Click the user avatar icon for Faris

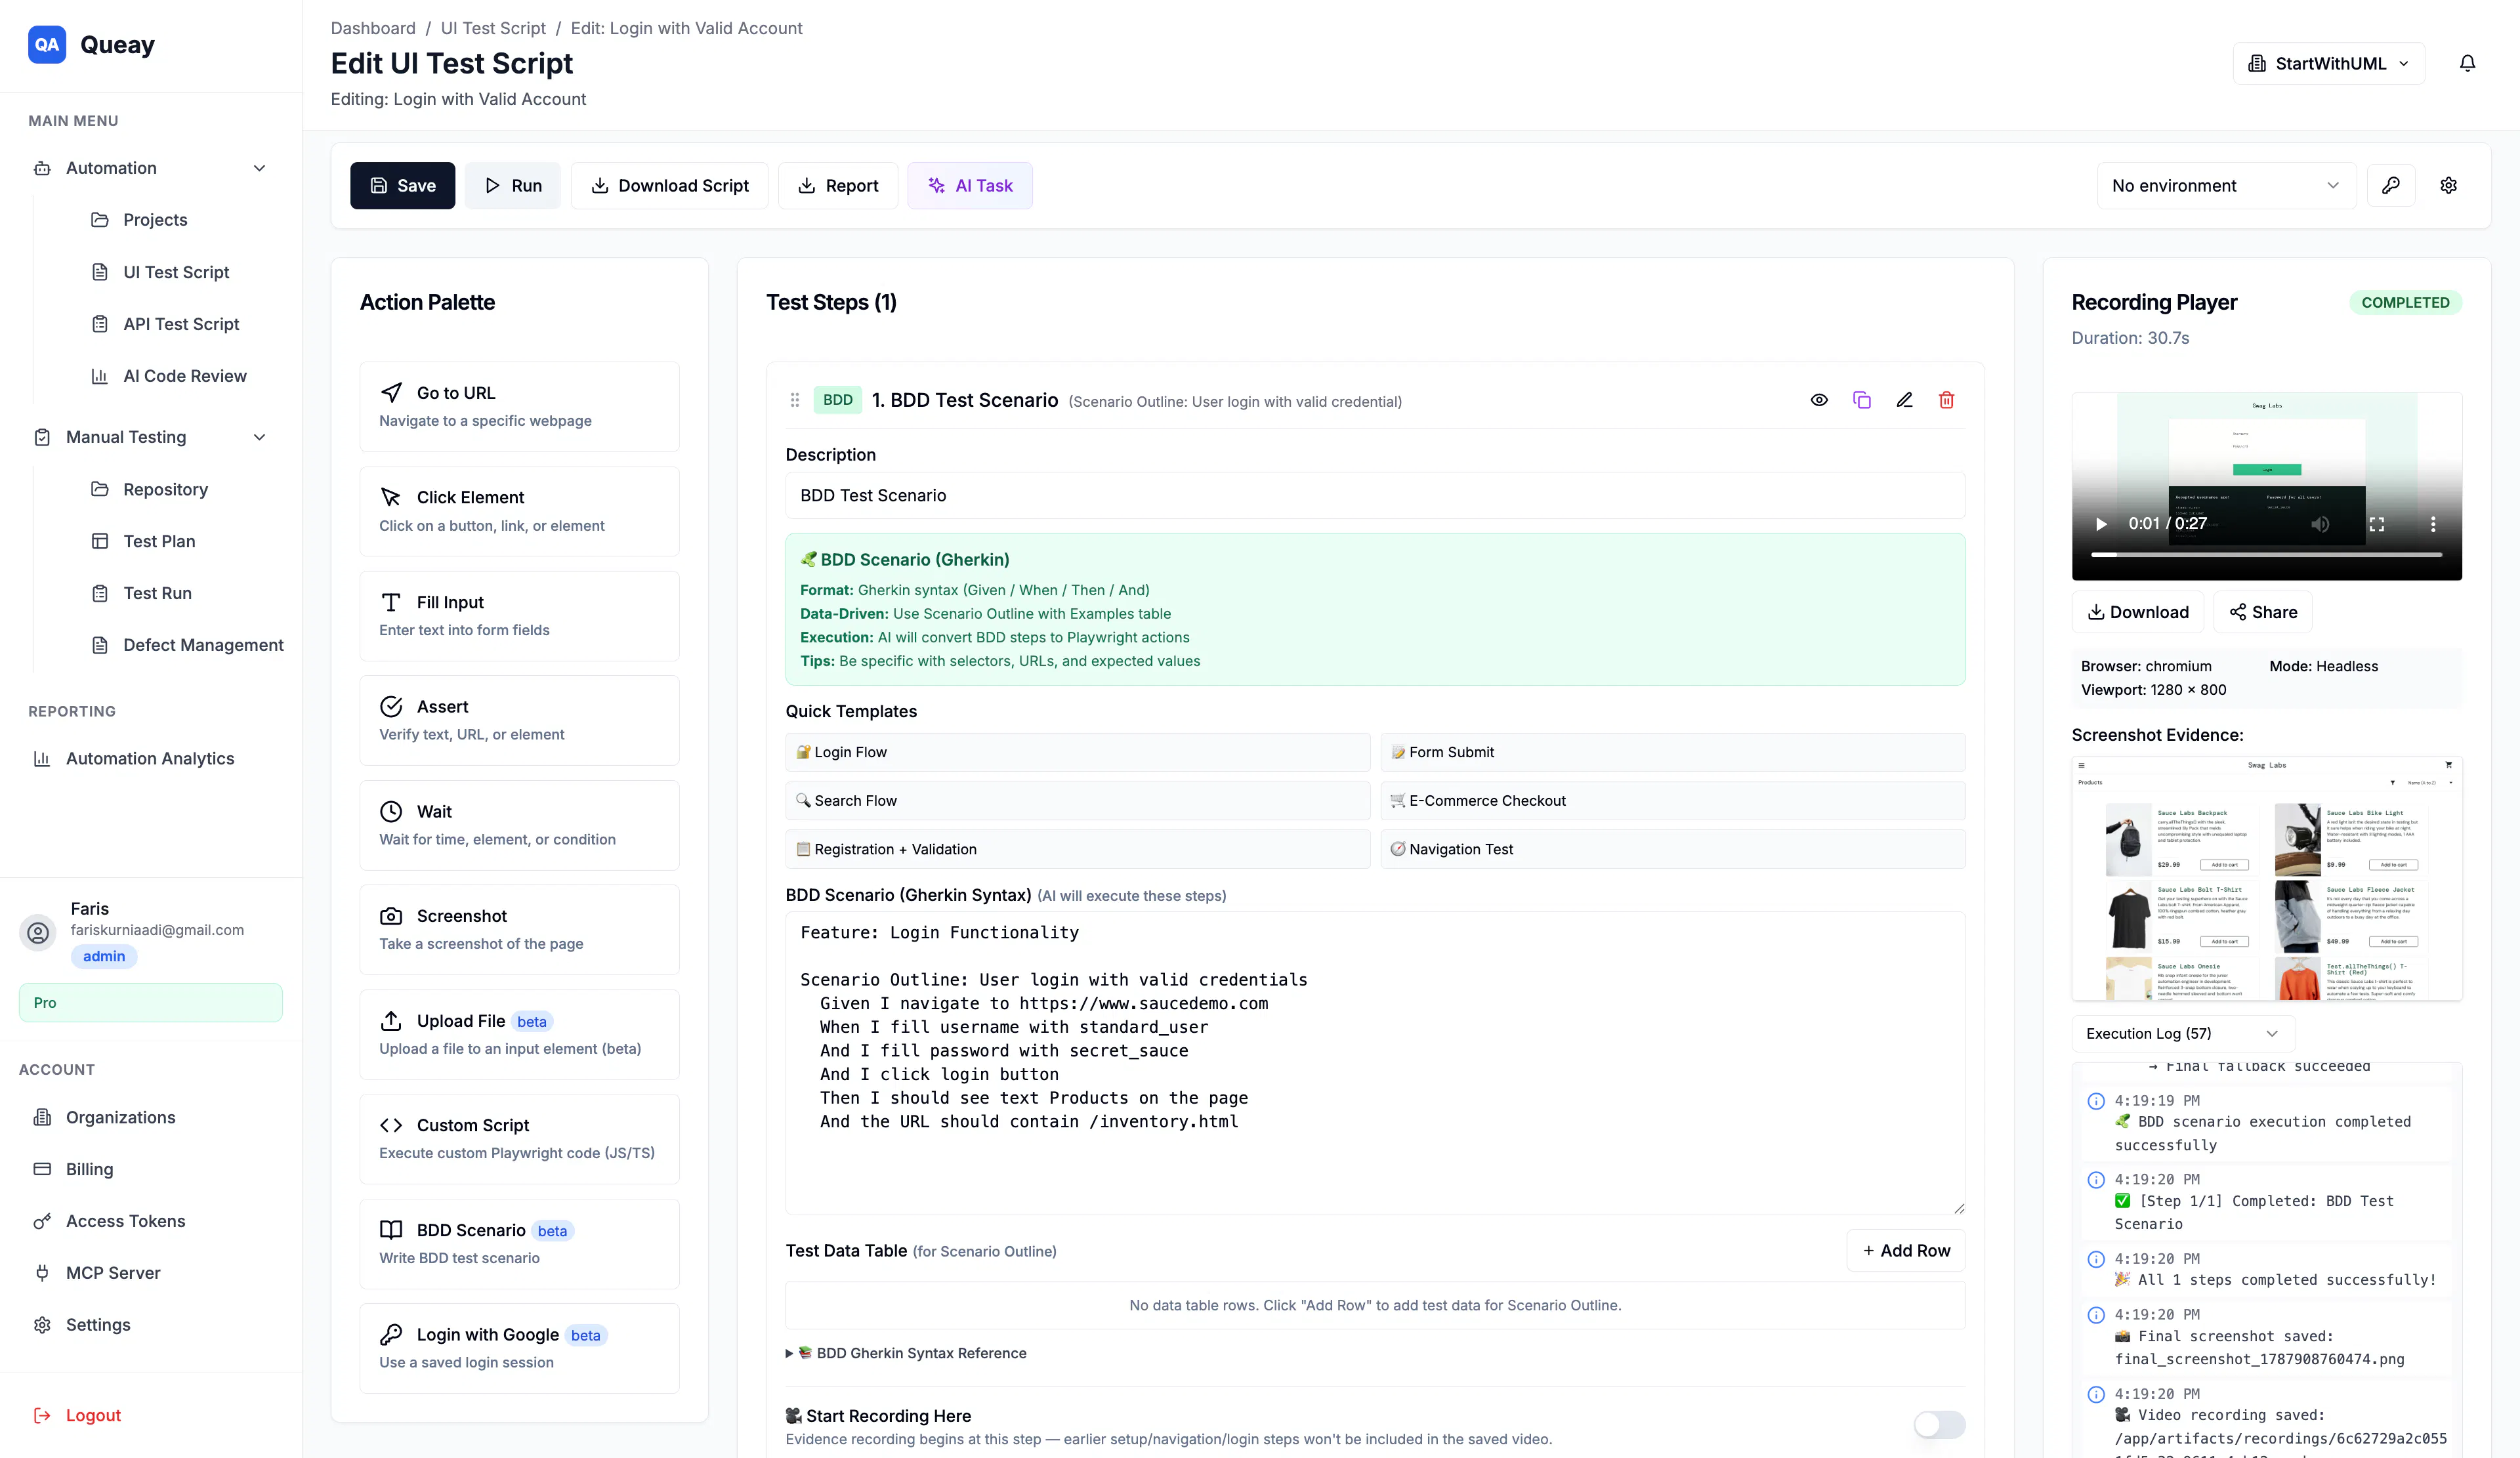pos(38,932)
